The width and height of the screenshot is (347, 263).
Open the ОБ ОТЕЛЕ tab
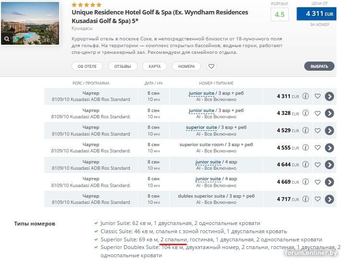pyautogui.click(x=87, y=66)
